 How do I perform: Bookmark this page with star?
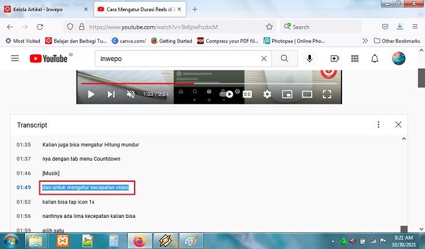(x=269, y=27)
